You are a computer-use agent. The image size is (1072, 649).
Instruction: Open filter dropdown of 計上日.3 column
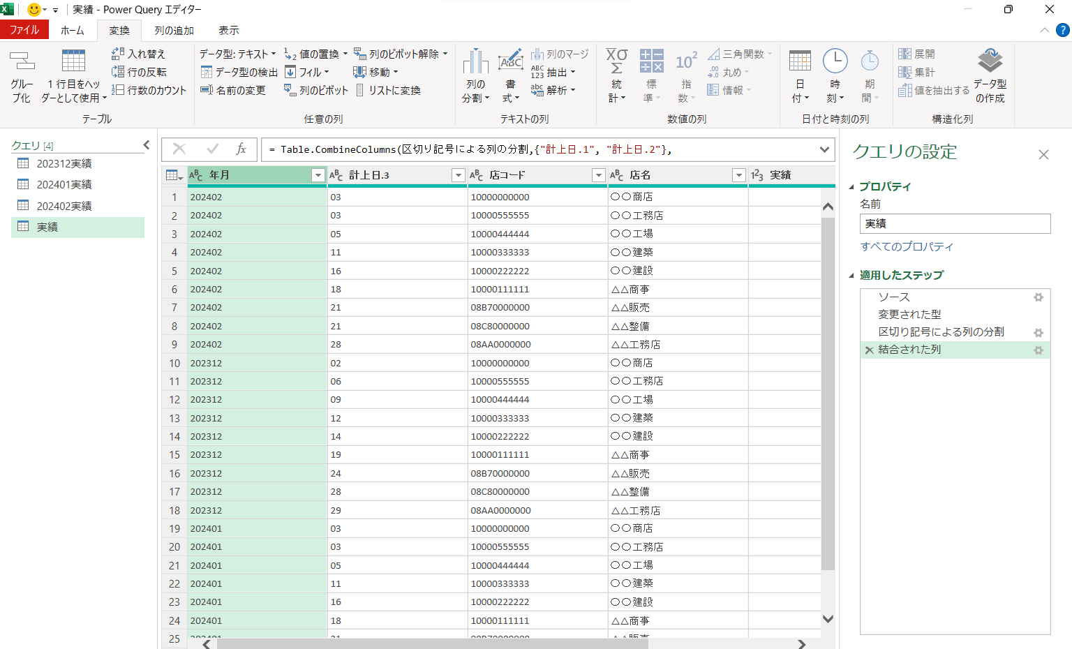pyautogui.click(x=459, y=175)
